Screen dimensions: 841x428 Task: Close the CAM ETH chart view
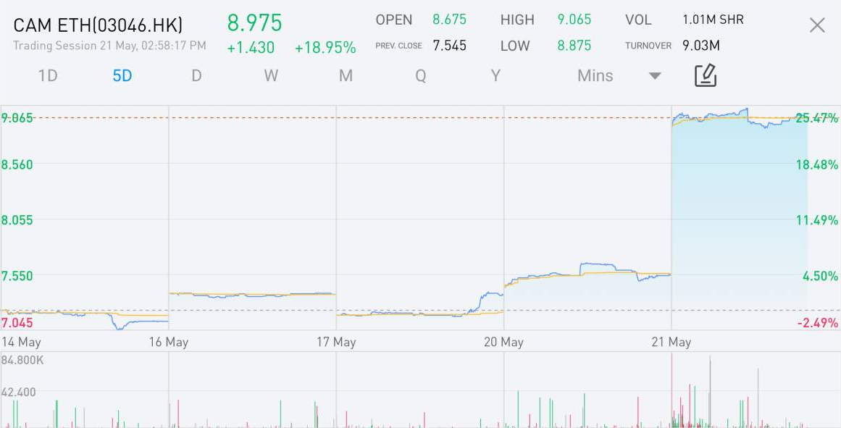coord(816,26)
